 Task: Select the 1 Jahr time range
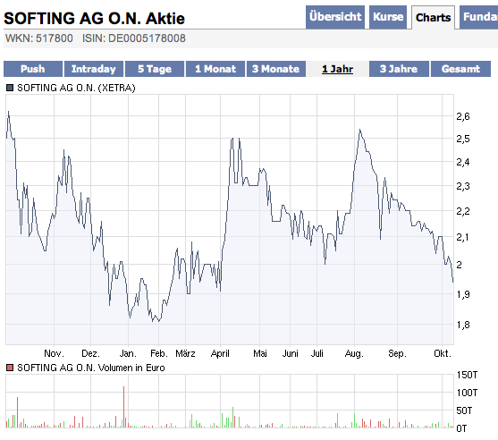(337, 69)
